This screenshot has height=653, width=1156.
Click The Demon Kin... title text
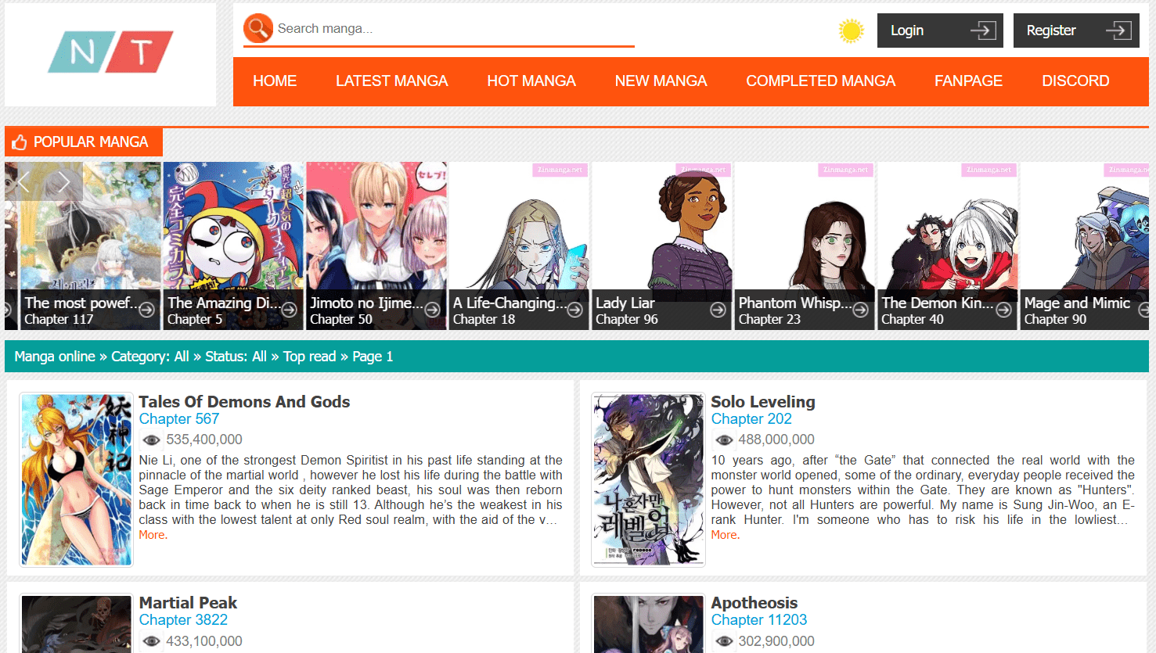point(937,303)
